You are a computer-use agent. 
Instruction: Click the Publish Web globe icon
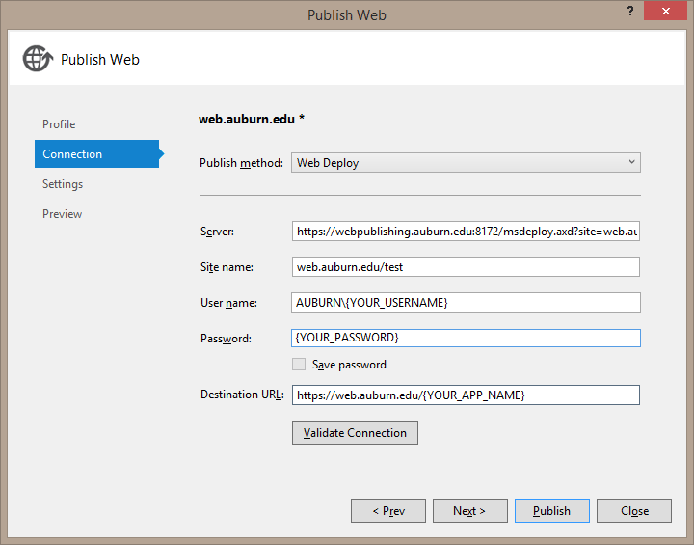tap(38, 59)
